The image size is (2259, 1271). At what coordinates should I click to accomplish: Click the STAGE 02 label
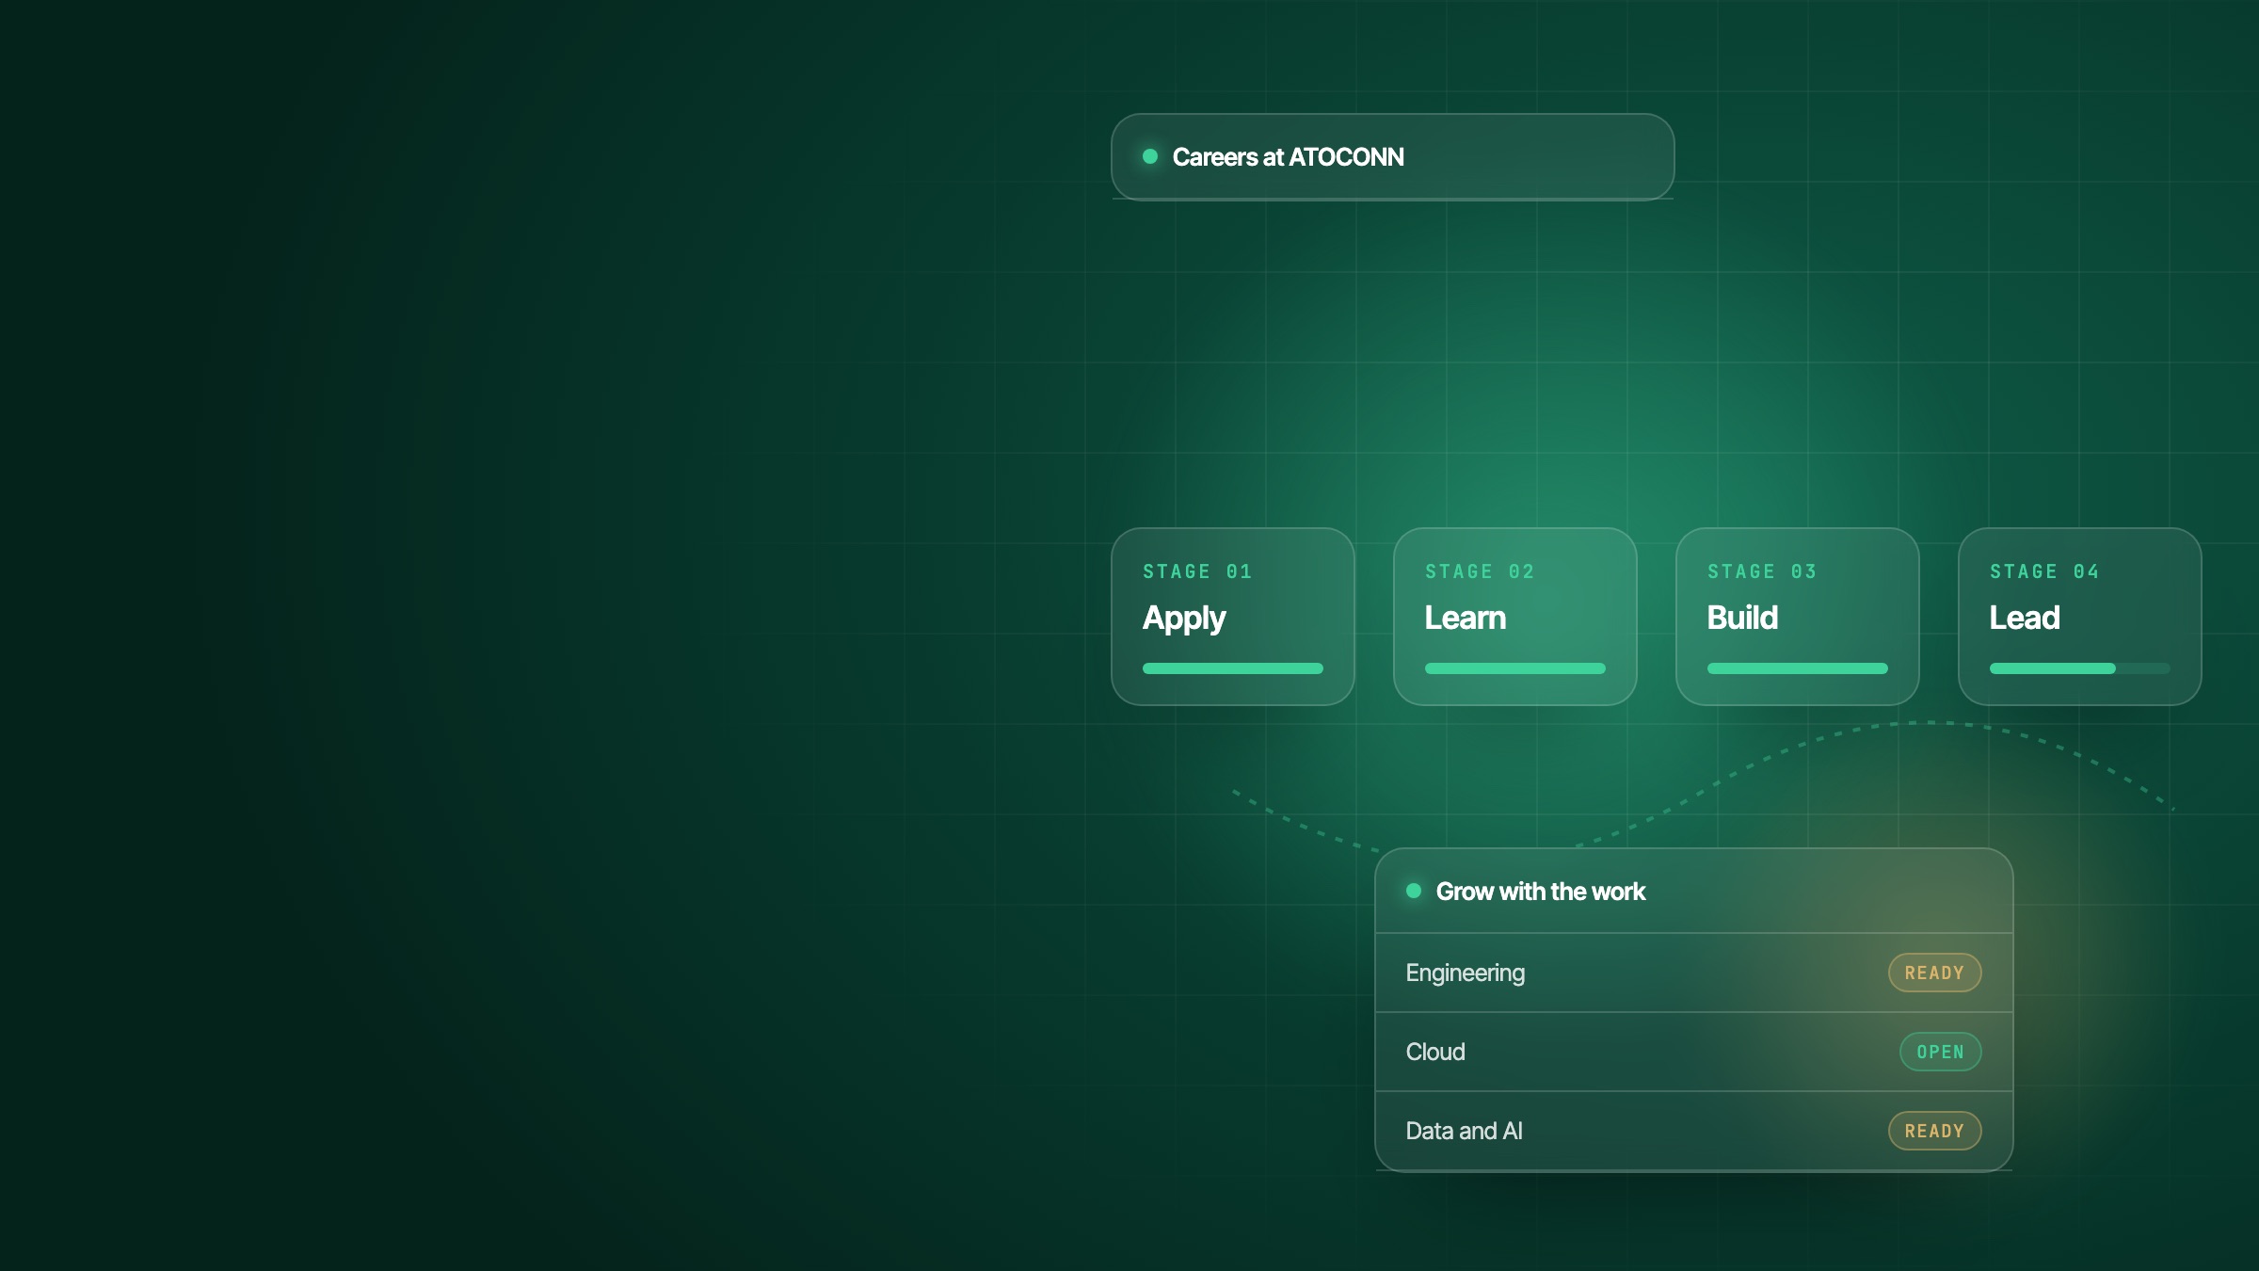[x=1479, y=571]
